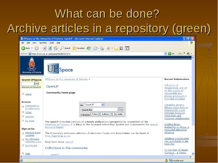Open the Mail icon dropdown arrow
Image resolution: width=218 pixels, height=163 pixels.
coord(98,48)
